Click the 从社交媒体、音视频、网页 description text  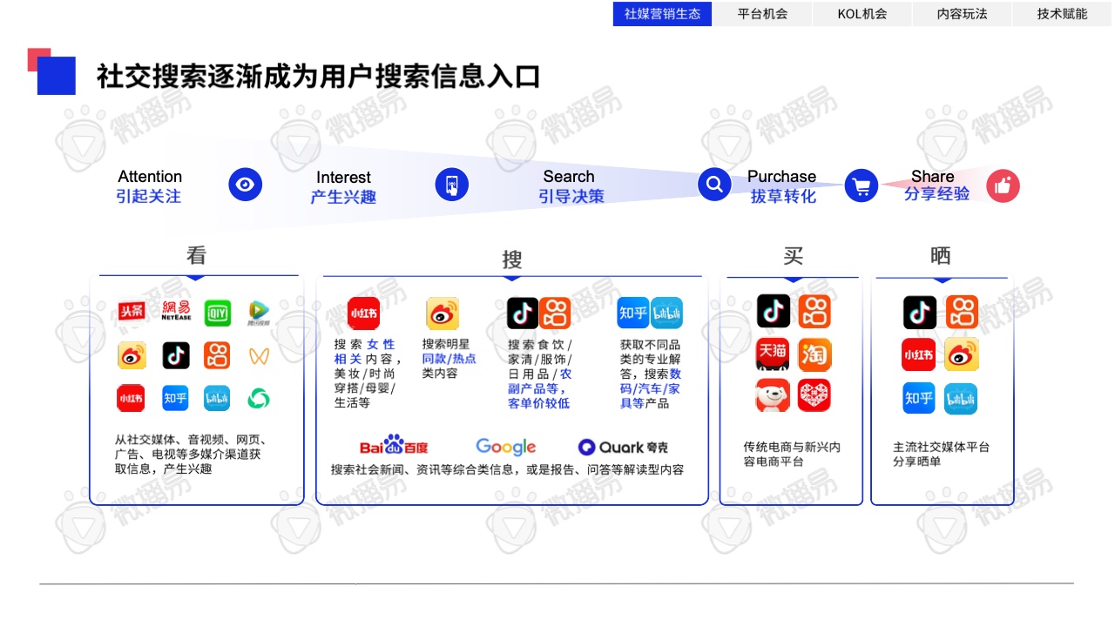click(x=191, y=455)
